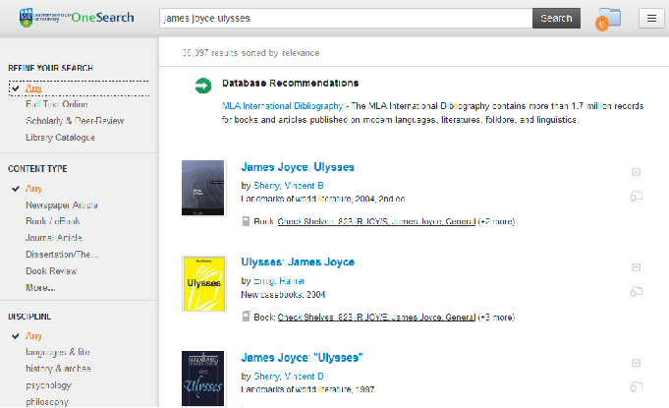669x408 pixels.
Task: Open MLA International Bibliography link
Action: tap(283, 106)
